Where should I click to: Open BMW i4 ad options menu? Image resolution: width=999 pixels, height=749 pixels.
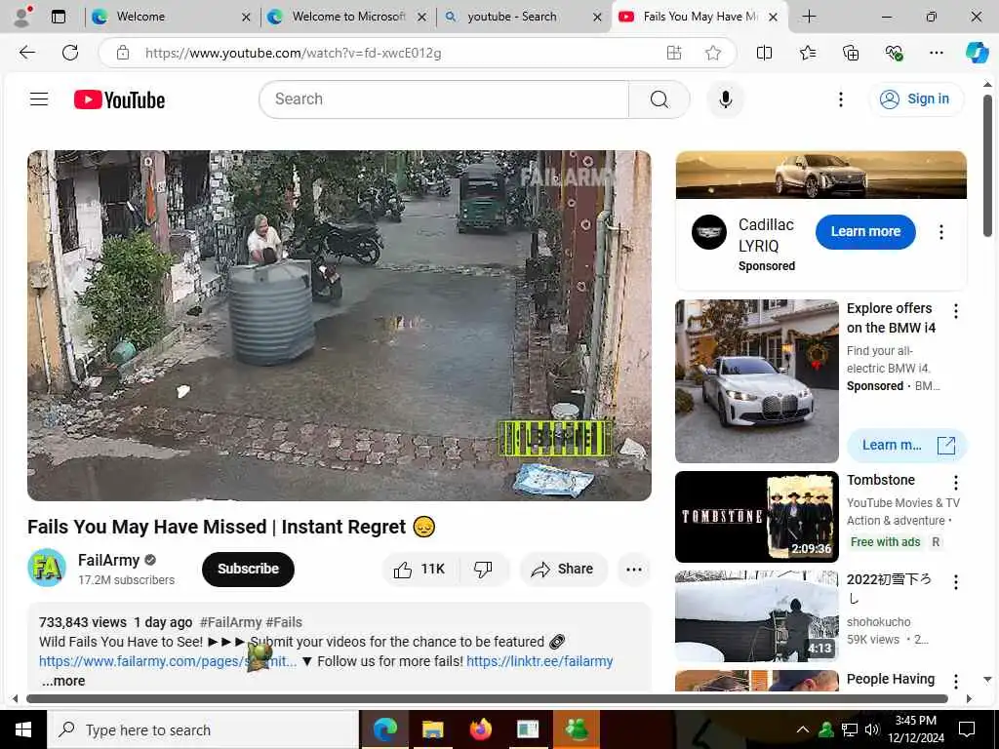[956, 311]
